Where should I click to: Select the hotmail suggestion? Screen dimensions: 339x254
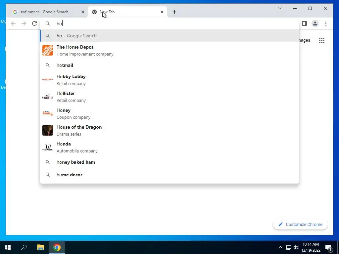(x=169, y=65)
